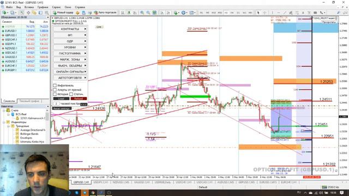Collapse the Индикаторы tree node
The width and height of the screenshot is (349, 196).
tap(4, 122)
